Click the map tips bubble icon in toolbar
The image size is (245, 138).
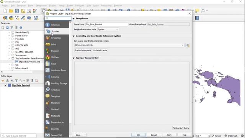tap(197, 11)
